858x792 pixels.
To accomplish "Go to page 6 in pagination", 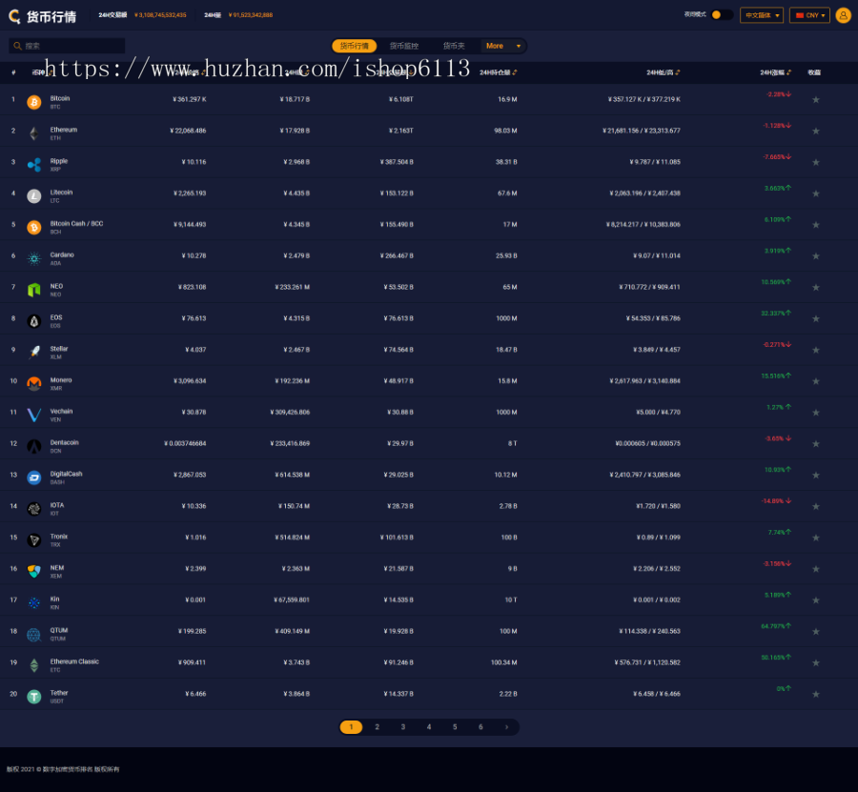I will 481,727.
